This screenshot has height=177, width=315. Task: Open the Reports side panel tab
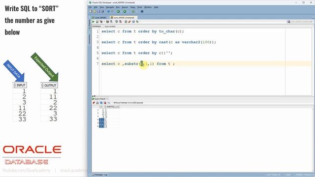(x=90, y=24)
